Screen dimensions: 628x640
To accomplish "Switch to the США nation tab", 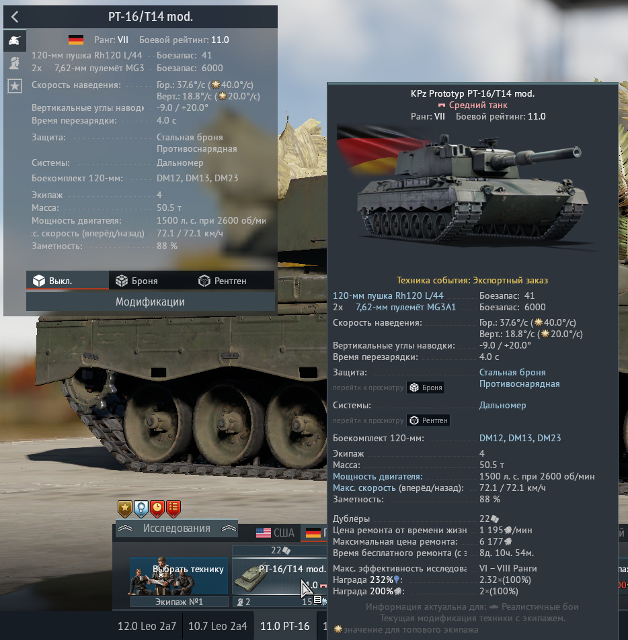I will (275, 533).
